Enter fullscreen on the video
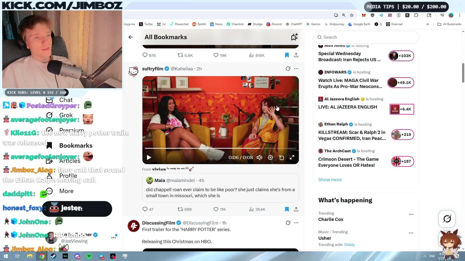This screenshot has width=465, height=261. click(292, 157)
